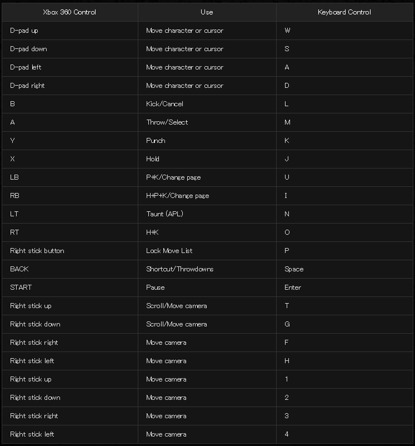Select the Enter keyboard control cell
Viewport: 415px width, 446px height.
[x=293, y=288]
